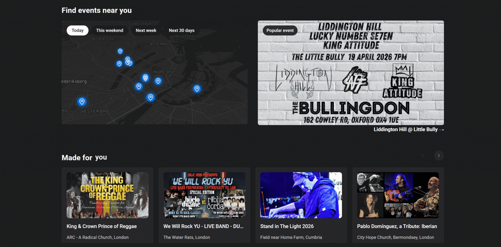Screen dimensions: 501x247
Task: Open the Bullingdon popular event poster
Action: [351, 73]
